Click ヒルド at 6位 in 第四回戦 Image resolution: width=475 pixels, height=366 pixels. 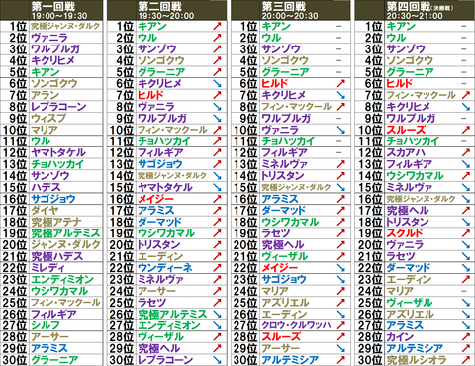[x=399, y=83]
